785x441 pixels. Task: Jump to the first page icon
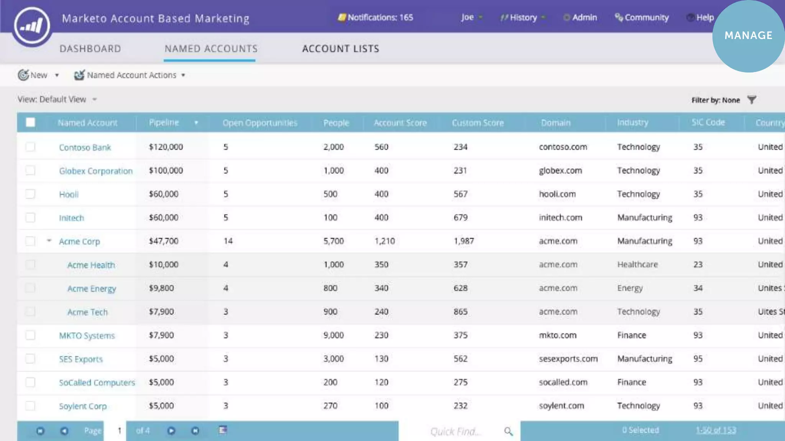pos(40,431)
